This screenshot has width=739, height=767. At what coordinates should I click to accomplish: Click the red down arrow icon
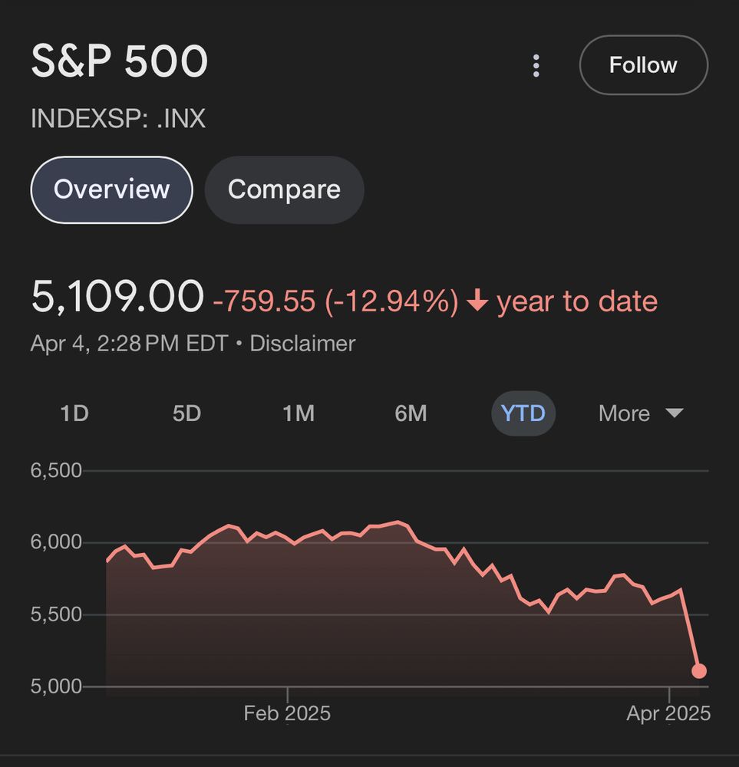(x=477, y=301)
